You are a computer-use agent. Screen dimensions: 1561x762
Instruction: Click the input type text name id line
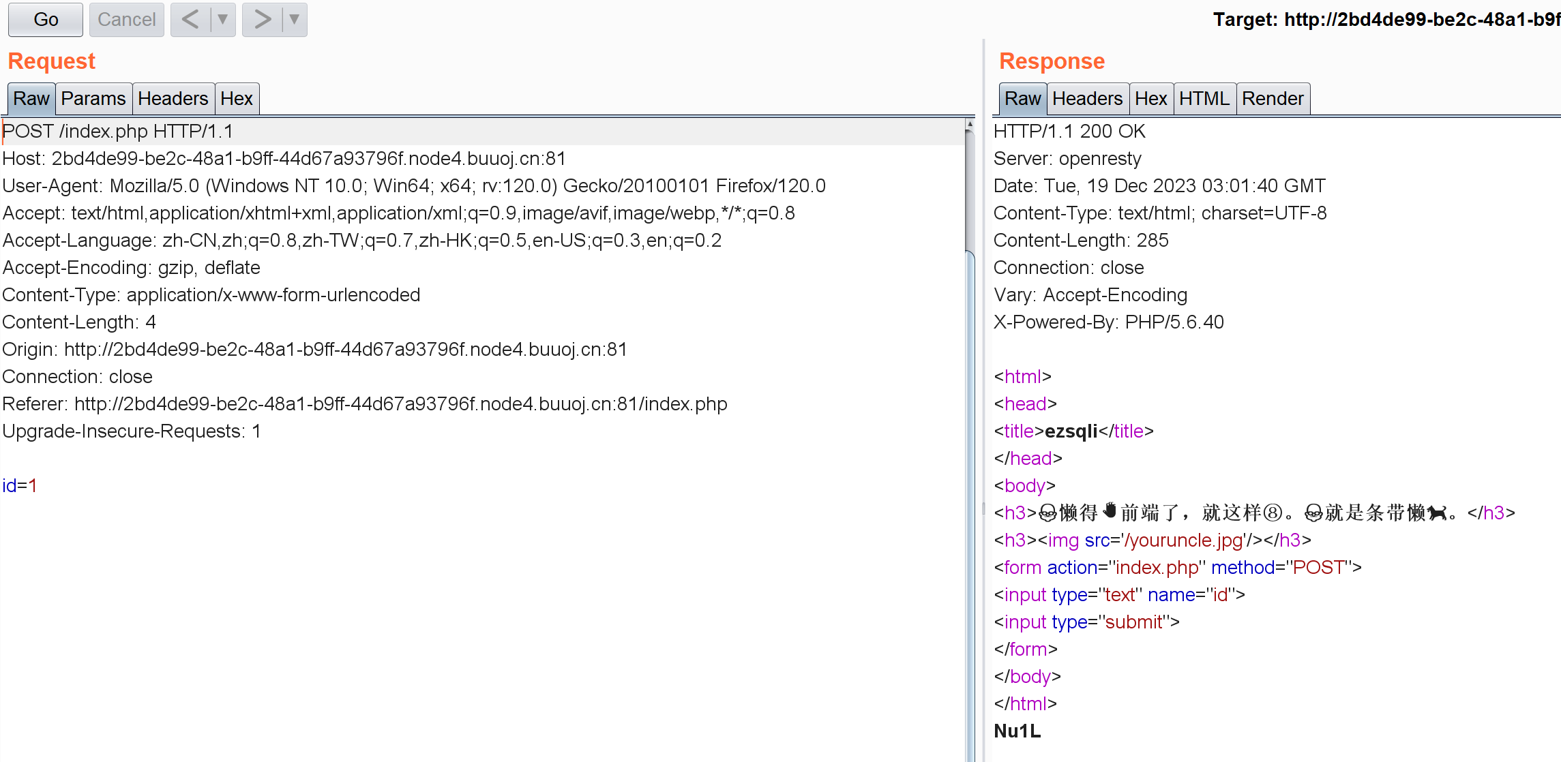1119,594
